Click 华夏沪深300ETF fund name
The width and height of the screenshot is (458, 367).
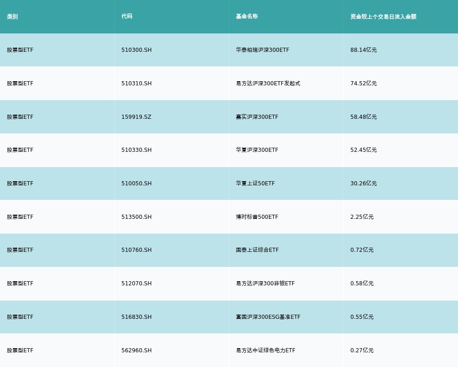click(257, 150)
